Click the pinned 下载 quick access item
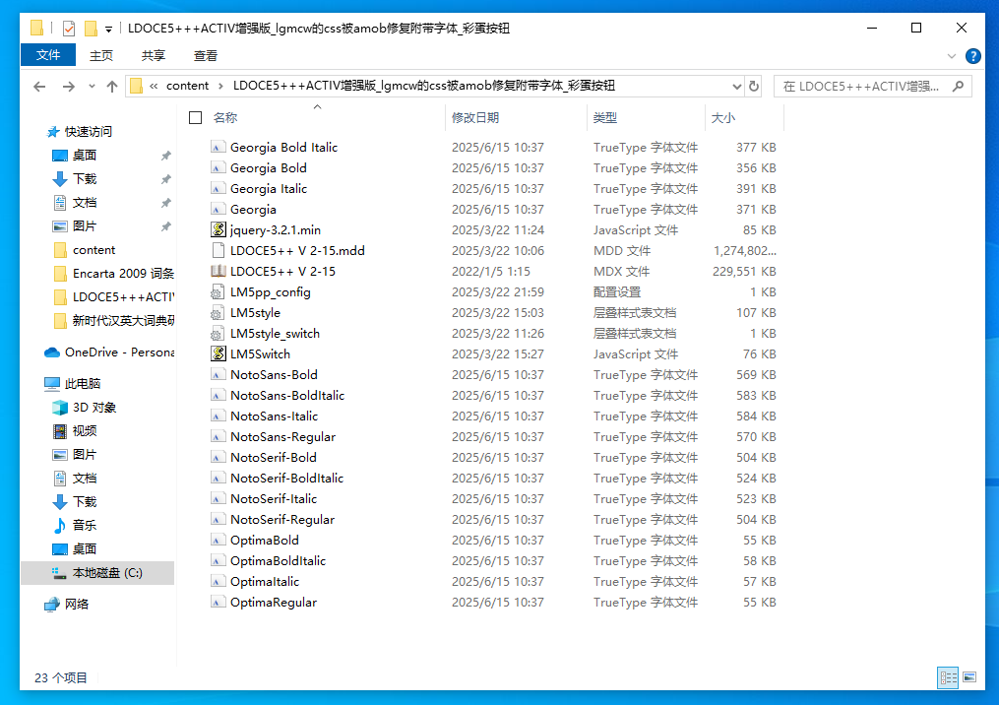Image resolution: width=999 pixels, height=705 pixels. pyautogui.click(x=85, y=179)
